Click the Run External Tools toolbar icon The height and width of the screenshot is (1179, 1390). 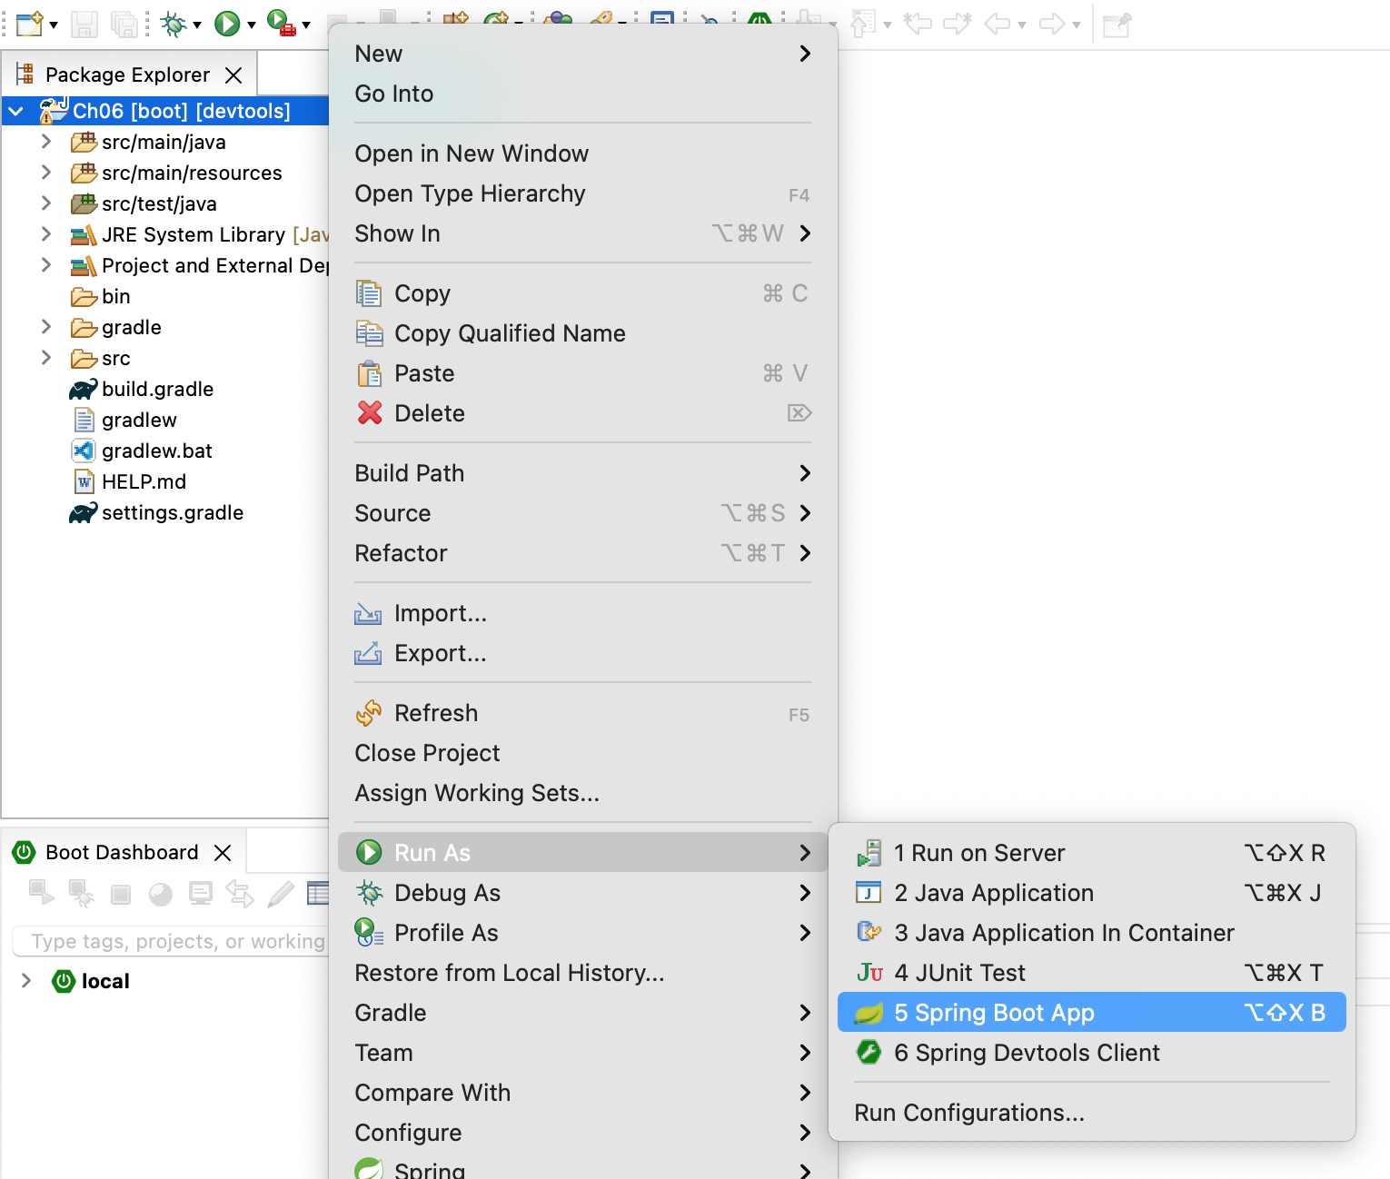click(282, 24)
